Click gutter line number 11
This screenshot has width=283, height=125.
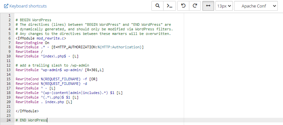click(9, 61)
